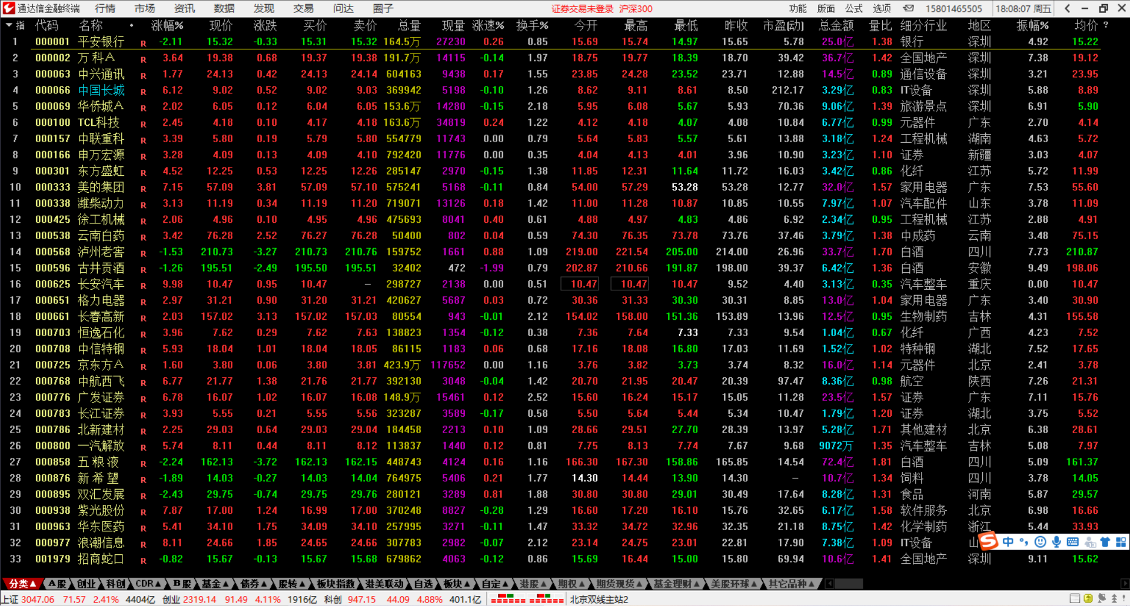Open the 资讯 menu
1130x606 pixels.
[185, 8]
